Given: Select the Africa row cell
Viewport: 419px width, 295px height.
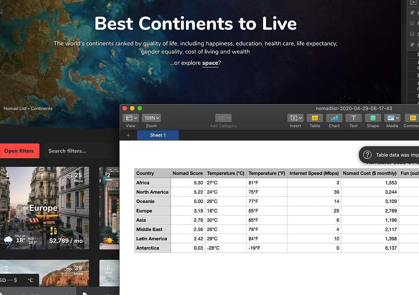Looking at the screenshot, I should [x=153, y=182].
